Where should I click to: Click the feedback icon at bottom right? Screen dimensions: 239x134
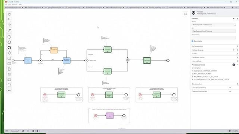coord(230,131)
